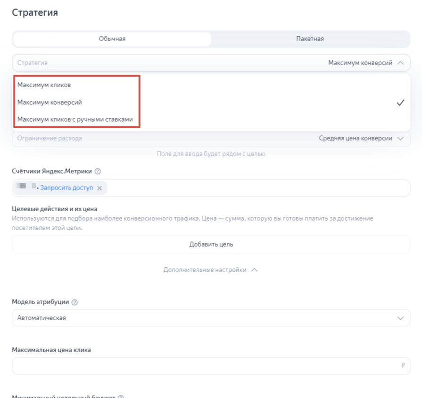Choose Максимум кликов с ручными ставками
Viewport: 422px width, 398px height.
(x=75, y=119)
